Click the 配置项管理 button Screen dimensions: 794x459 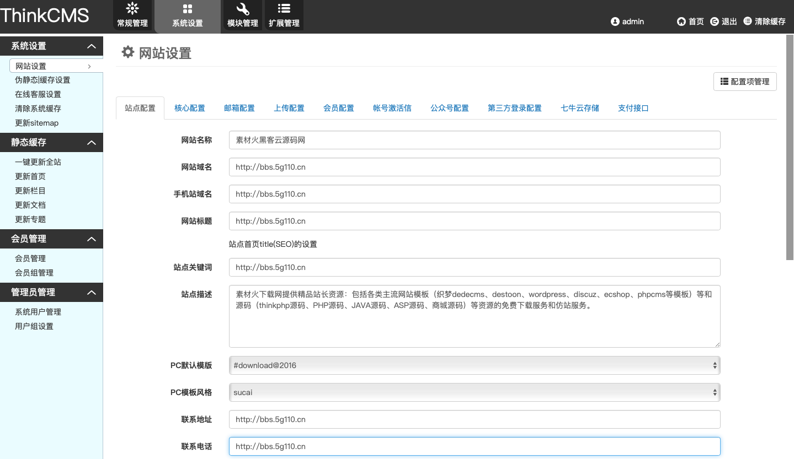click(x=745, y=82)
